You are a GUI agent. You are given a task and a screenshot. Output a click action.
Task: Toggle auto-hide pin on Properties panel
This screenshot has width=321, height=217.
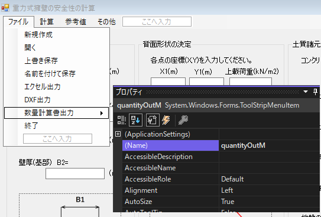pos(315,92)
